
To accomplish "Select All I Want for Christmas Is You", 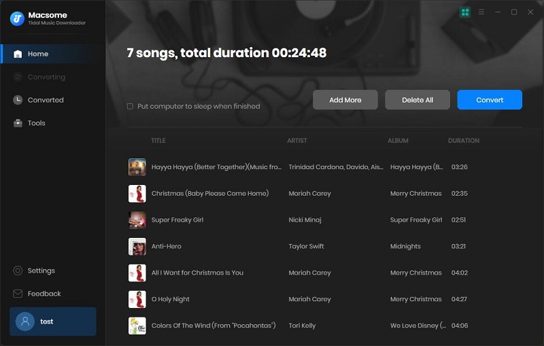I will (197, 273).
